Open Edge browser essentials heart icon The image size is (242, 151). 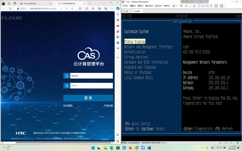pyautogui.click(x=105, y=8)
